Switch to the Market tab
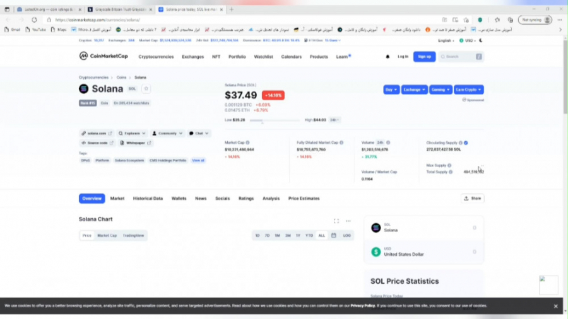This screenshot has width=568, height=319. point(117,199)
